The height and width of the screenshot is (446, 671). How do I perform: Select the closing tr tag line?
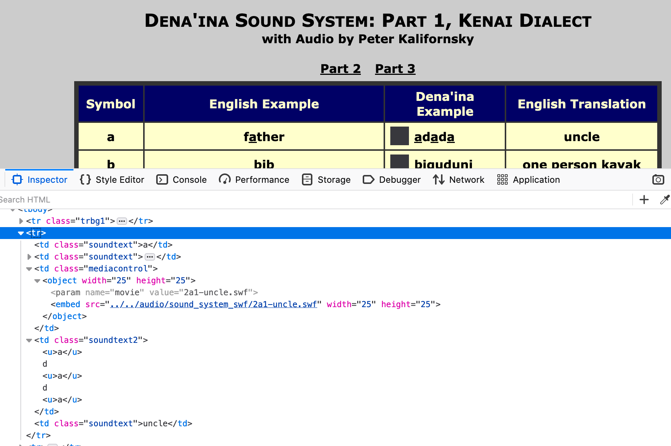pyautogui.click(x=38, y=436)
